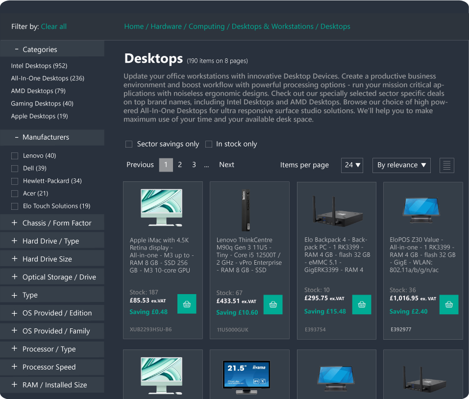
Task: Expand the Processor Speed filter section
Action: [52, 367]
